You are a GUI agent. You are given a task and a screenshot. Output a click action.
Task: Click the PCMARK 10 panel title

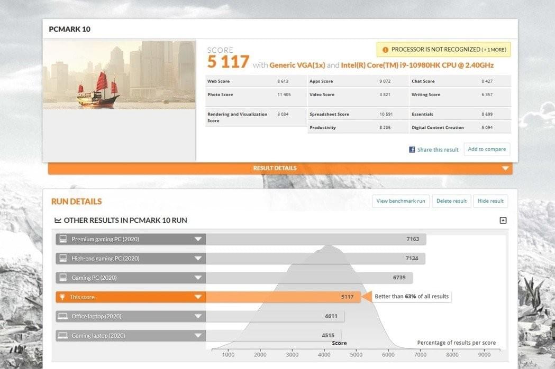coord(69,30)
